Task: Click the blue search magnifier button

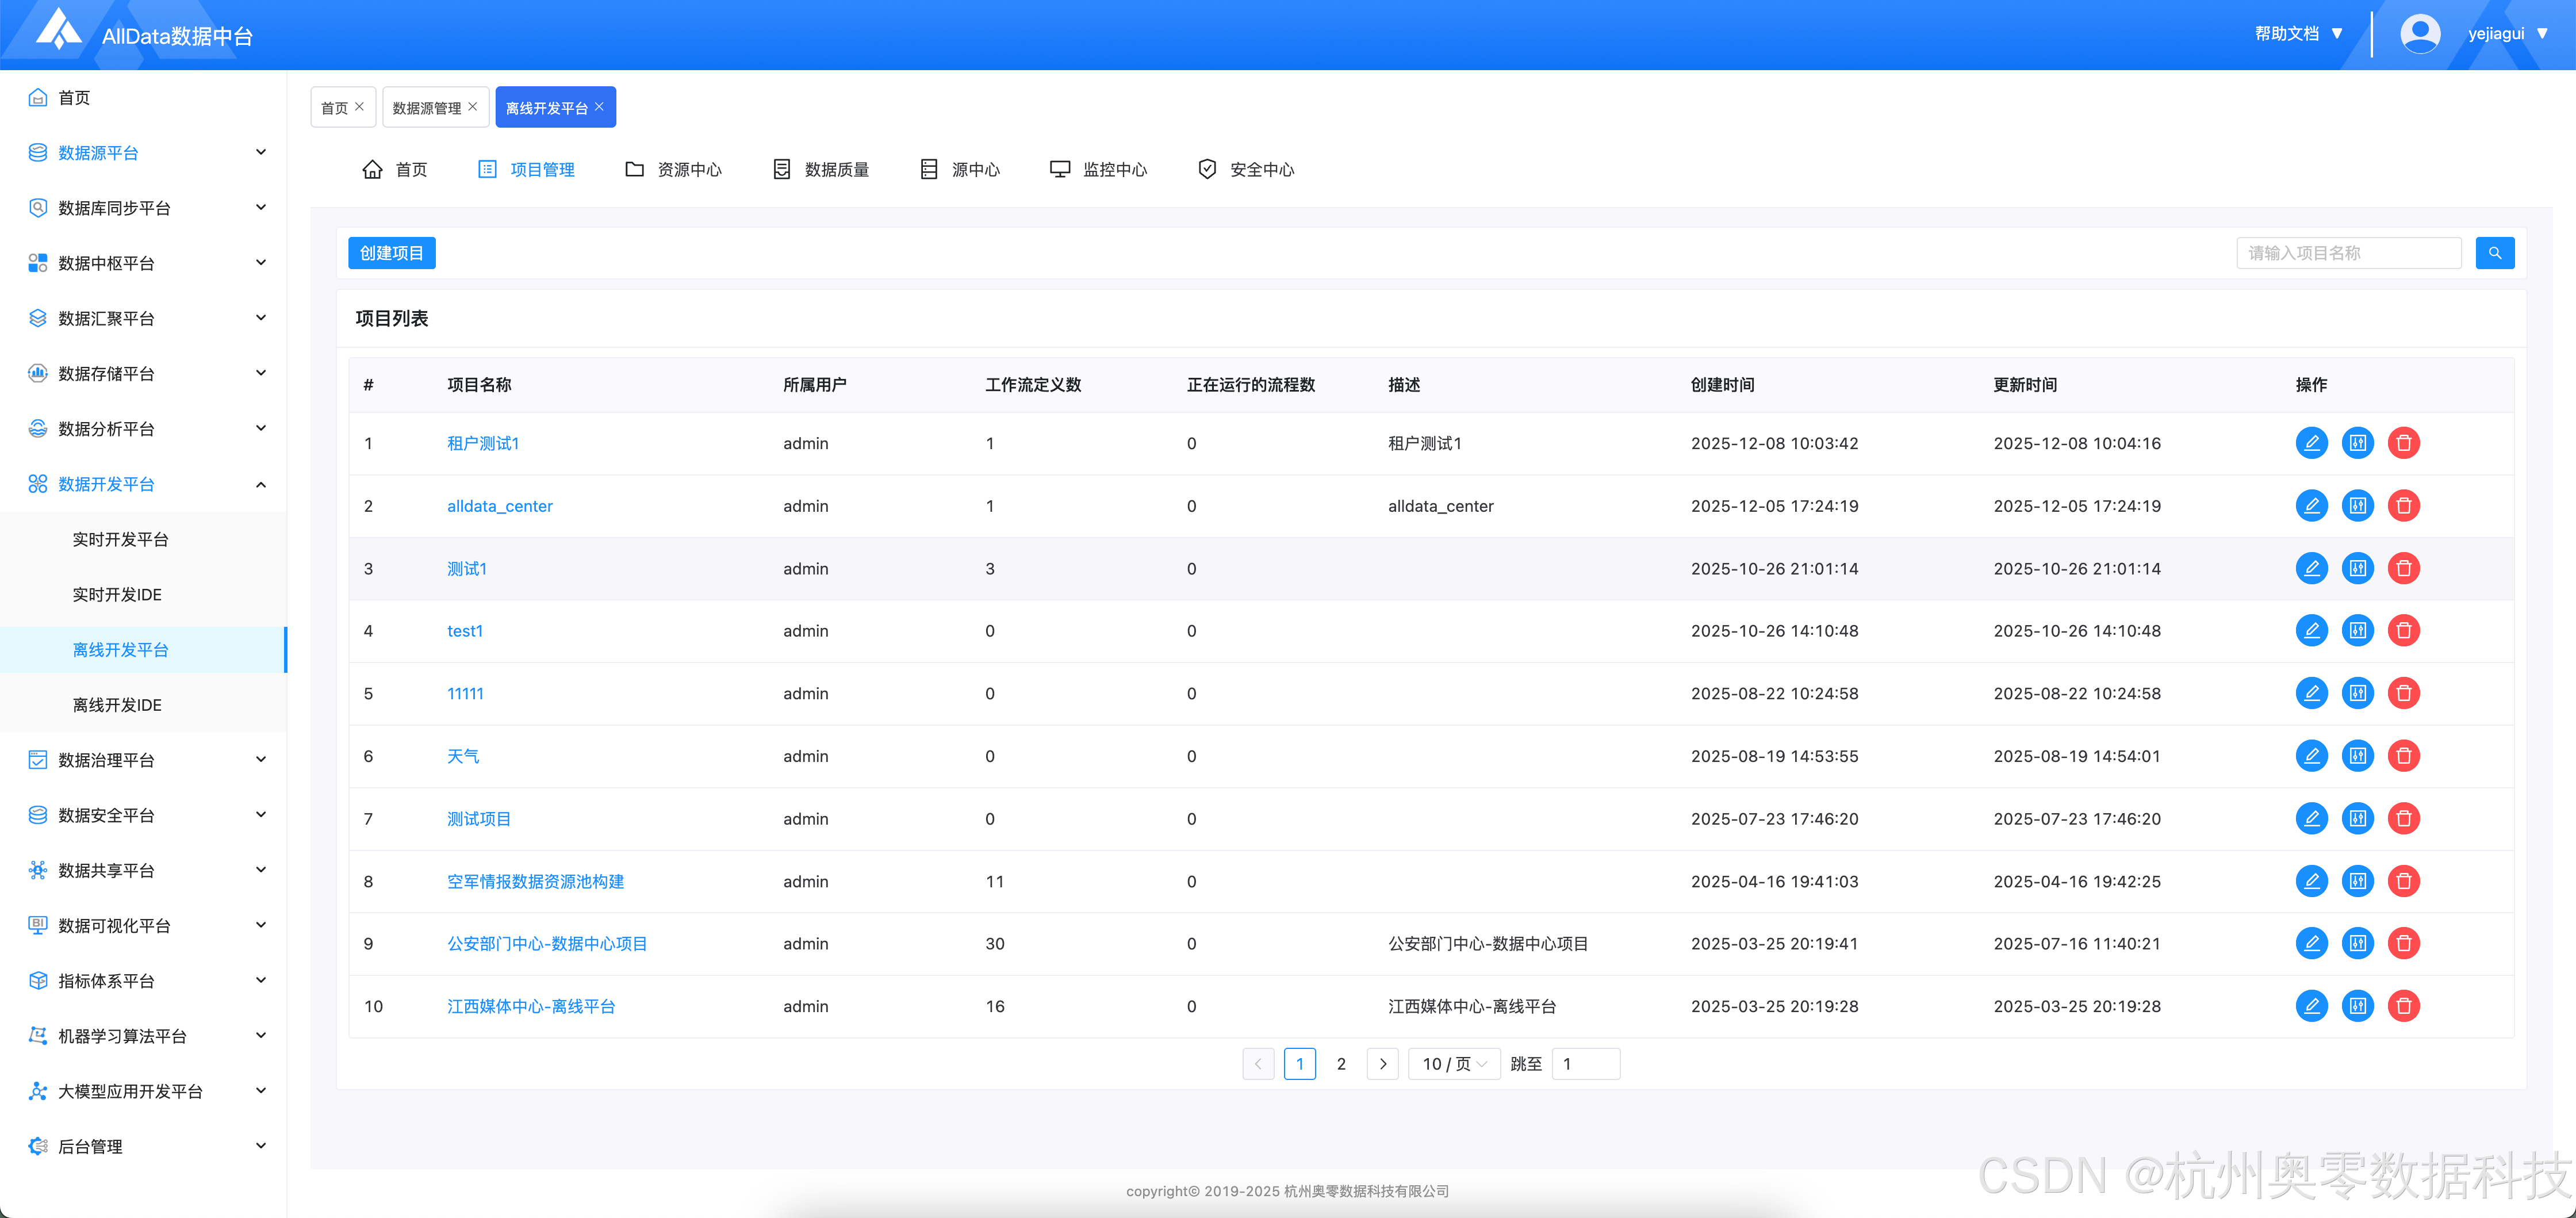Action: coord(2494,253)
